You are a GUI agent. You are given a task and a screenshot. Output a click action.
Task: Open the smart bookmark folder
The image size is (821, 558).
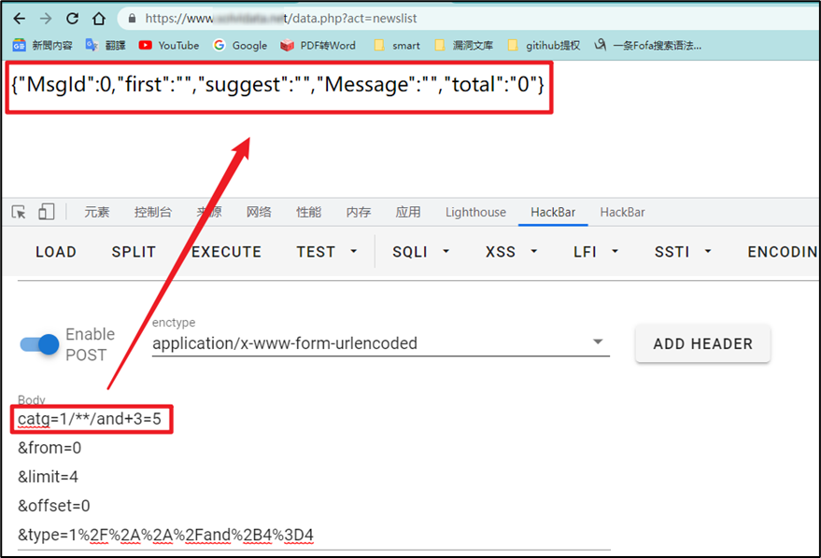click(397, 46)
